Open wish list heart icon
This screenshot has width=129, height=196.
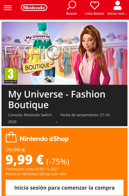click(x=95, y=5)
